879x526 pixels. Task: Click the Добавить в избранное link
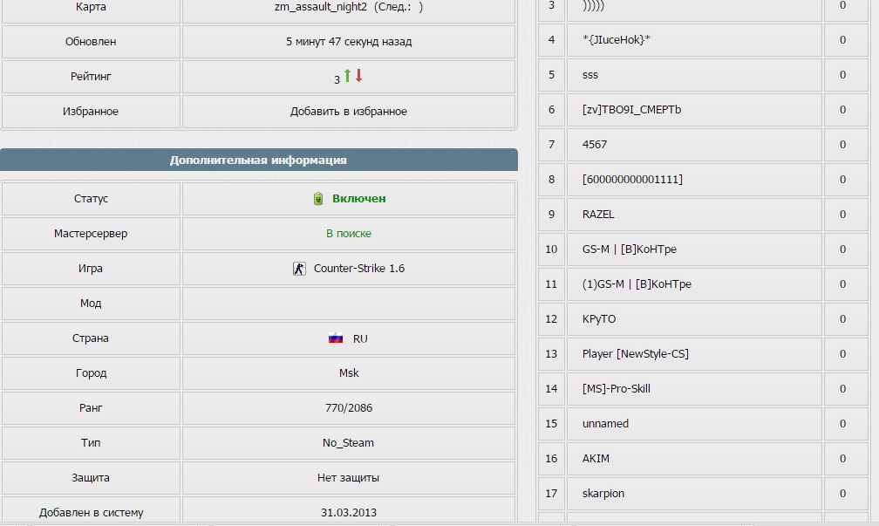point(349,111)
